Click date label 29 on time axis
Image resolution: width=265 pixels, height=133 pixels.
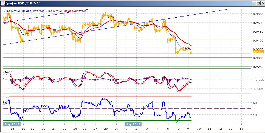116,129
